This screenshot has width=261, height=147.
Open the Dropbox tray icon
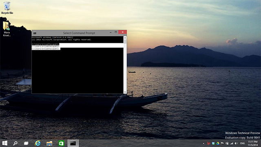click(213, 143)
